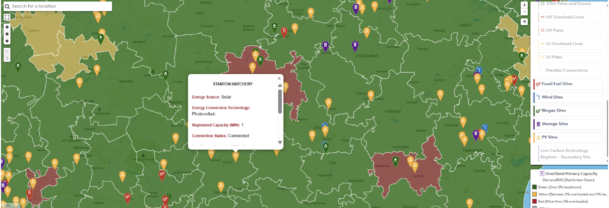Click the locate me arrow icon
The image size is (609, 208).
point(524,22)
